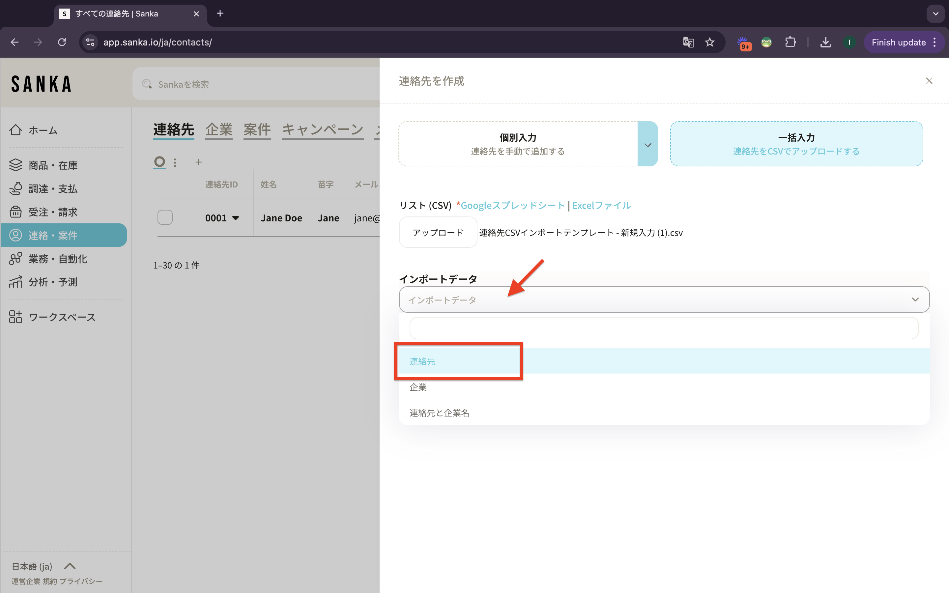
Task: Expand the インポートデータ dropdown chevron
Action: point(915,300)
